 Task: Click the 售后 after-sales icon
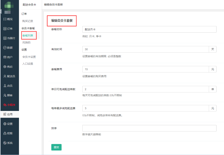pyautogui.click(x=5, y=67)
